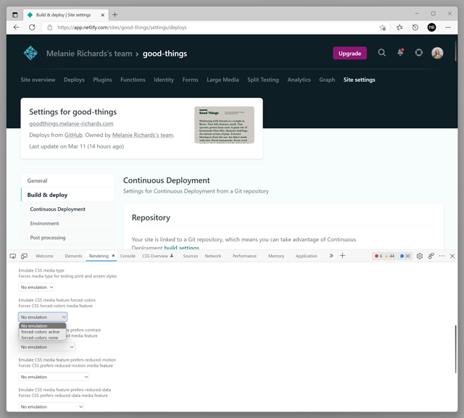
Task: Open the vertical tabs icon in title bar
Action: click(14, 14)
